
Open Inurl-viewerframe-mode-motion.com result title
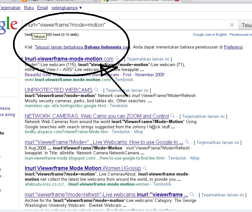(69, 59)
